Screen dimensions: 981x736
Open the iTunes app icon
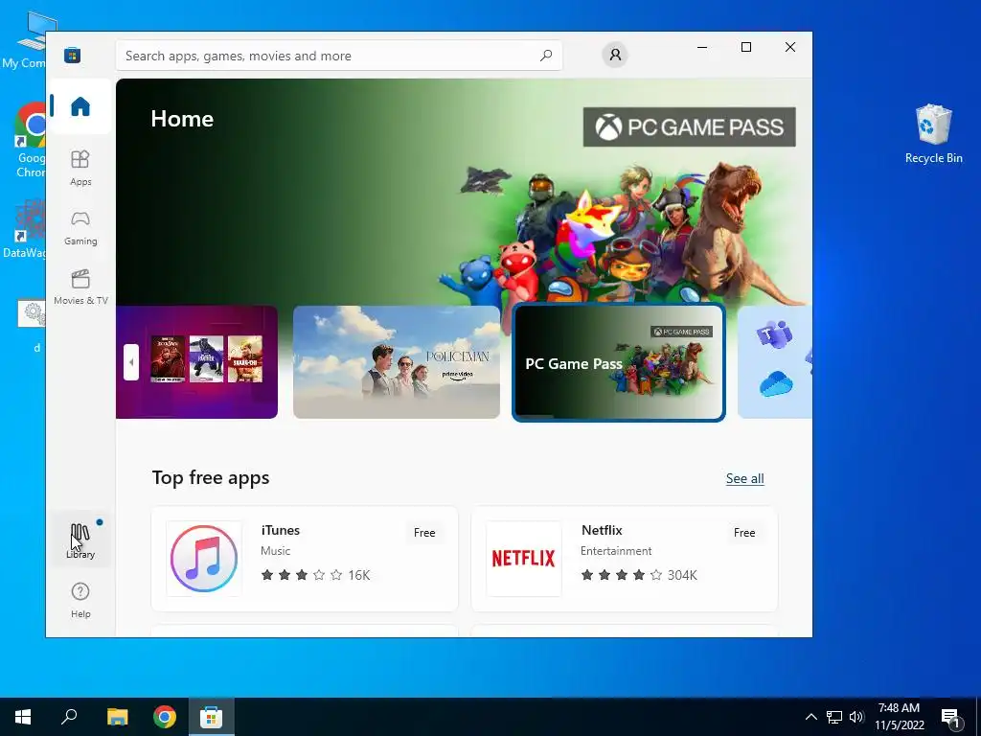(204, 559)
